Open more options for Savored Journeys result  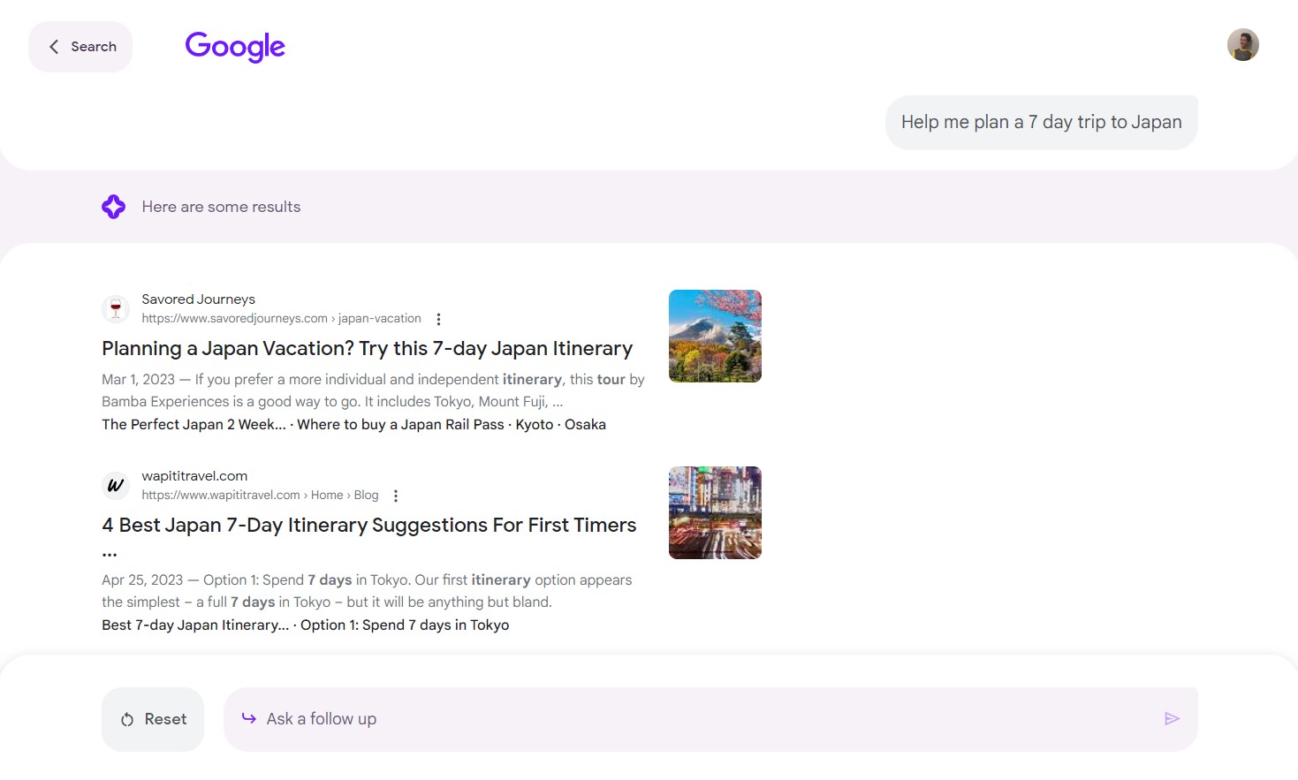coord(438,319)
